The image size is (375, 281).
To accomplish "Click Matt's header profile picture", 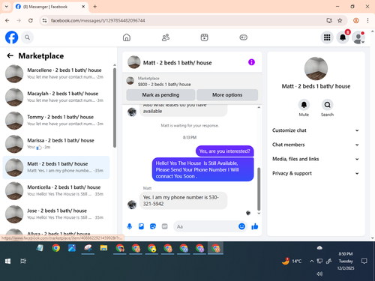I will pos(134,62).
